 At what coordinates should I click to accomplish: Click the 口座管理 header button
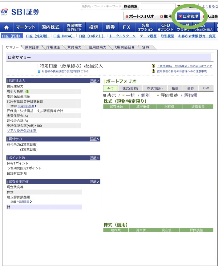[188, 16]
